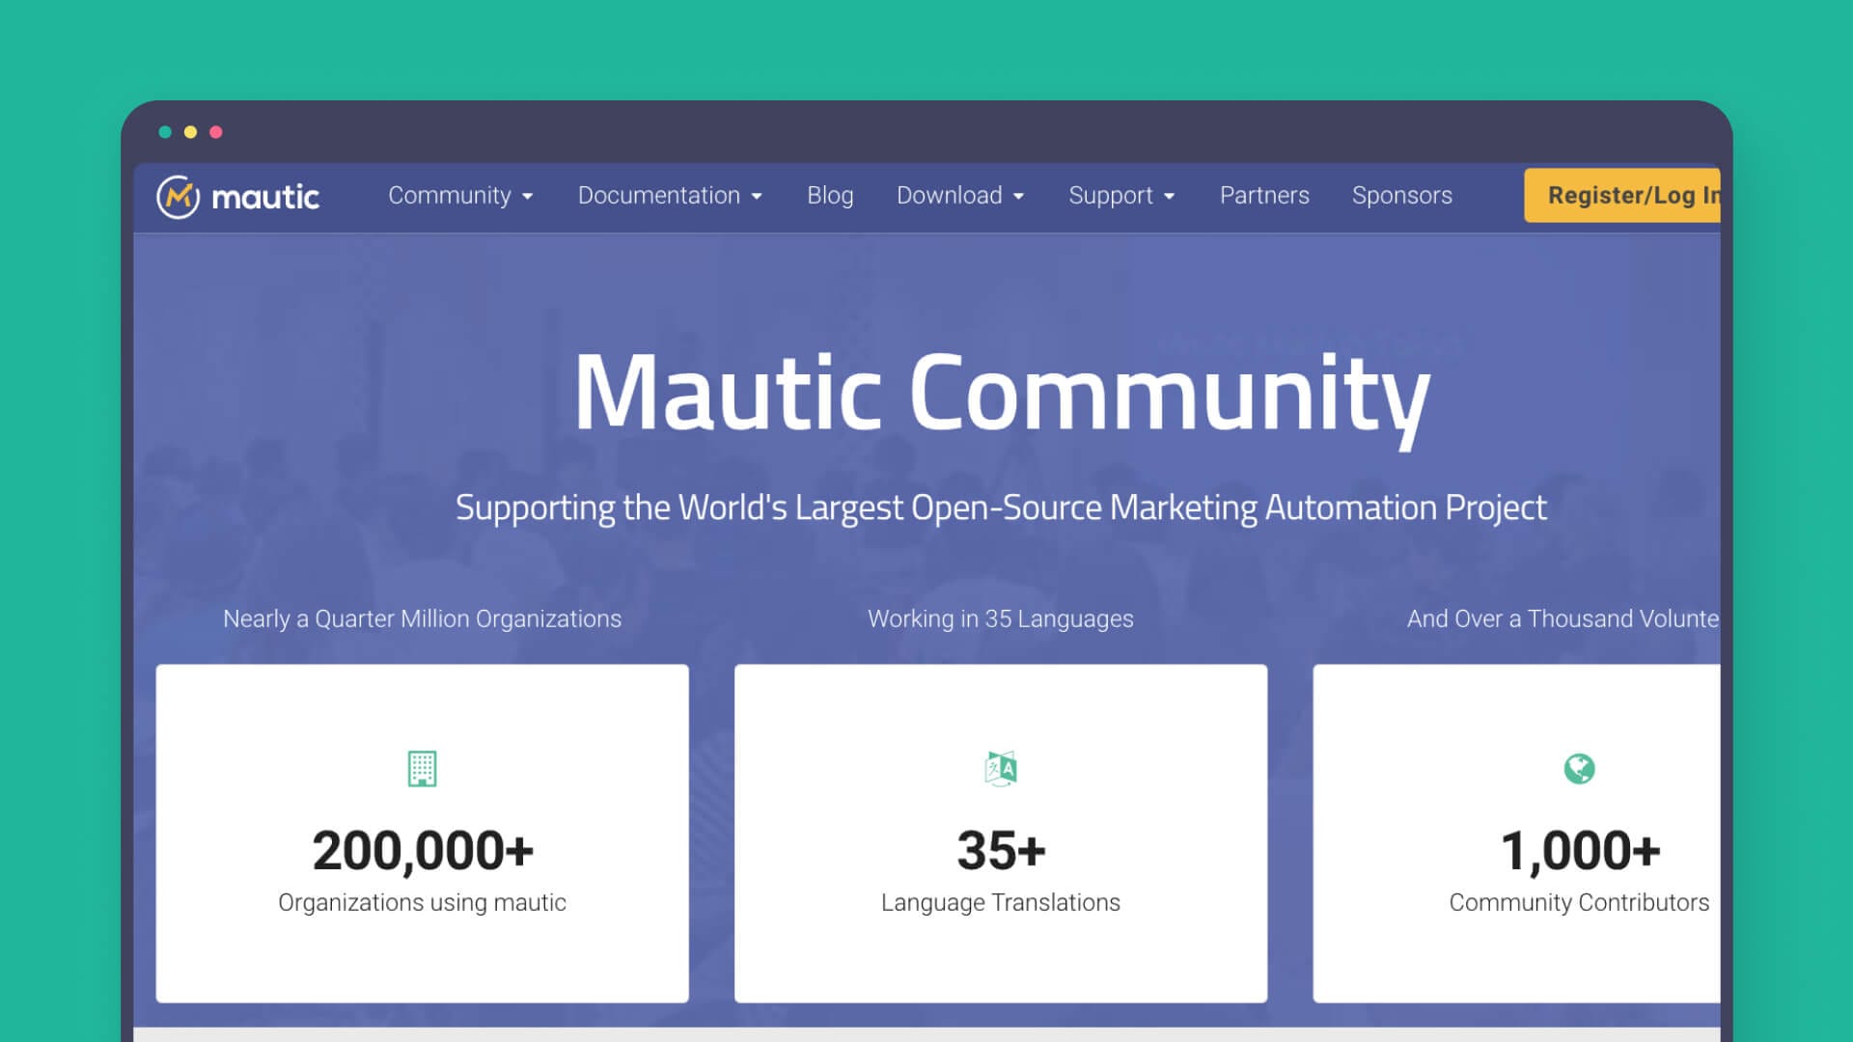1853x1042 pixels.
Task: Click the 200,000+ organizations card
Action: pos(423,832)
